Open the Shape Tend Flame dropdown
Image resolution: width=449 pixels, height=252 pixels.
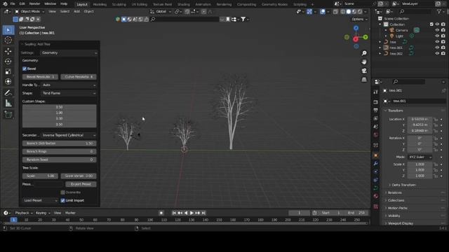pos(69,93)
